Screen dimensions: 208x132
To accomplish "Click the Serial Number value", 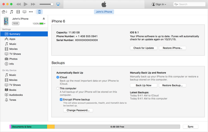I will point(86,40).
